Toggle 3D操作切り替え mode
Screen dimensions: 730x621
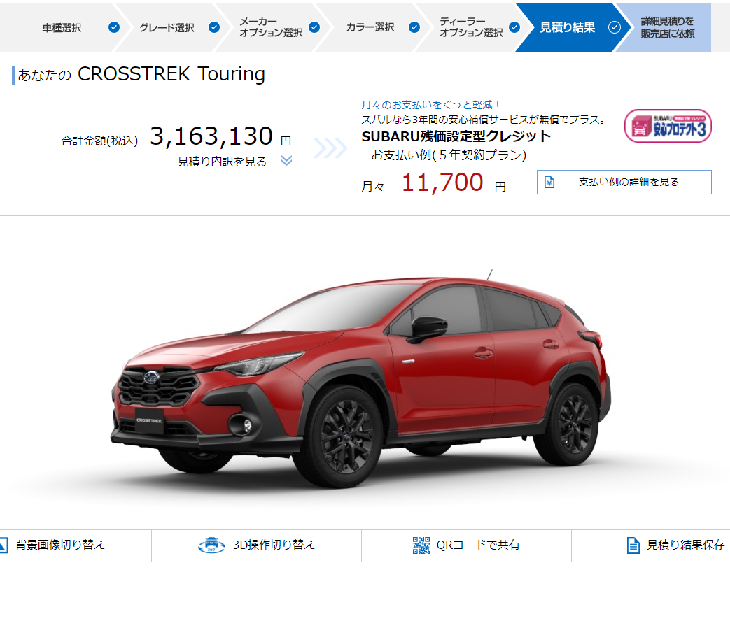tap(257, 545)
